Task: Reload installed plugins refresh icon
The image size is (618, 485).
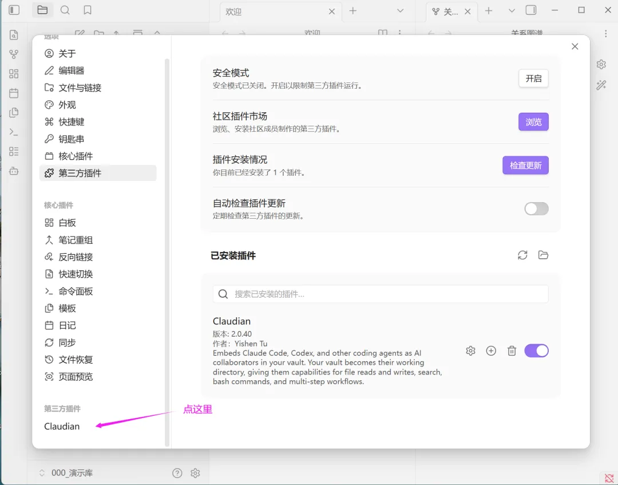Action: click(x=522, y=255)
